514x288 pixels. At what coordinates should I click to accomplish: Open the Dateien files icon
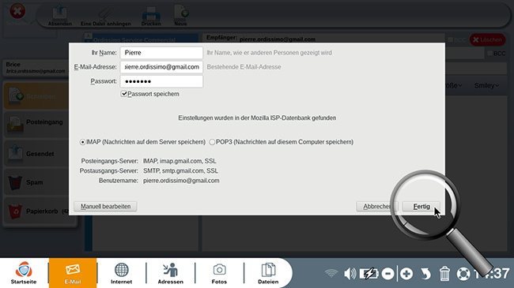(268, 273)
